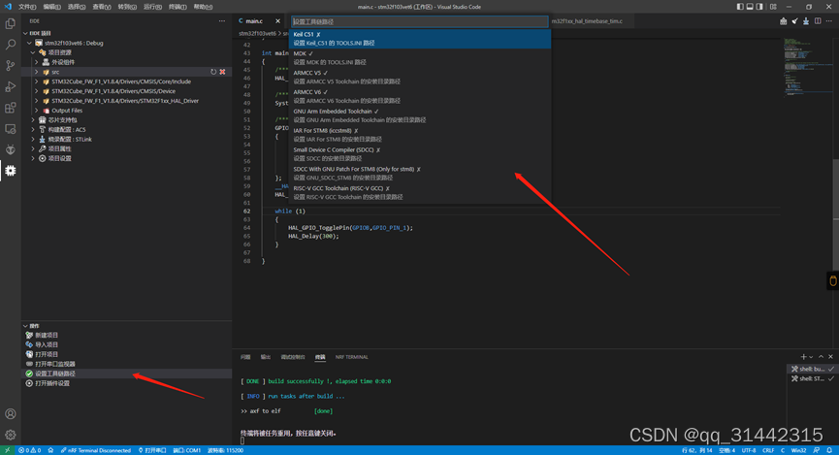Click 新建项目 operation
The height and width of the screenshot is (455, 839).
point(47,335)
